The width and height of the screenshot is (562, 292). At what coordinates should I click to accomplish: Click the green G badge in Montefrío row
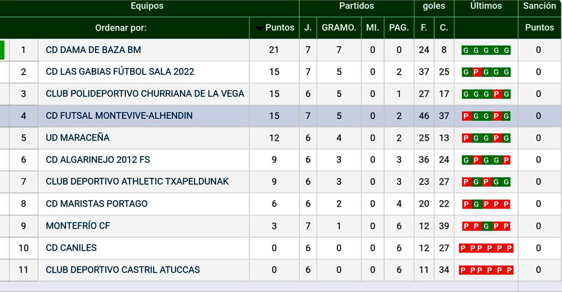pos(486,226)
